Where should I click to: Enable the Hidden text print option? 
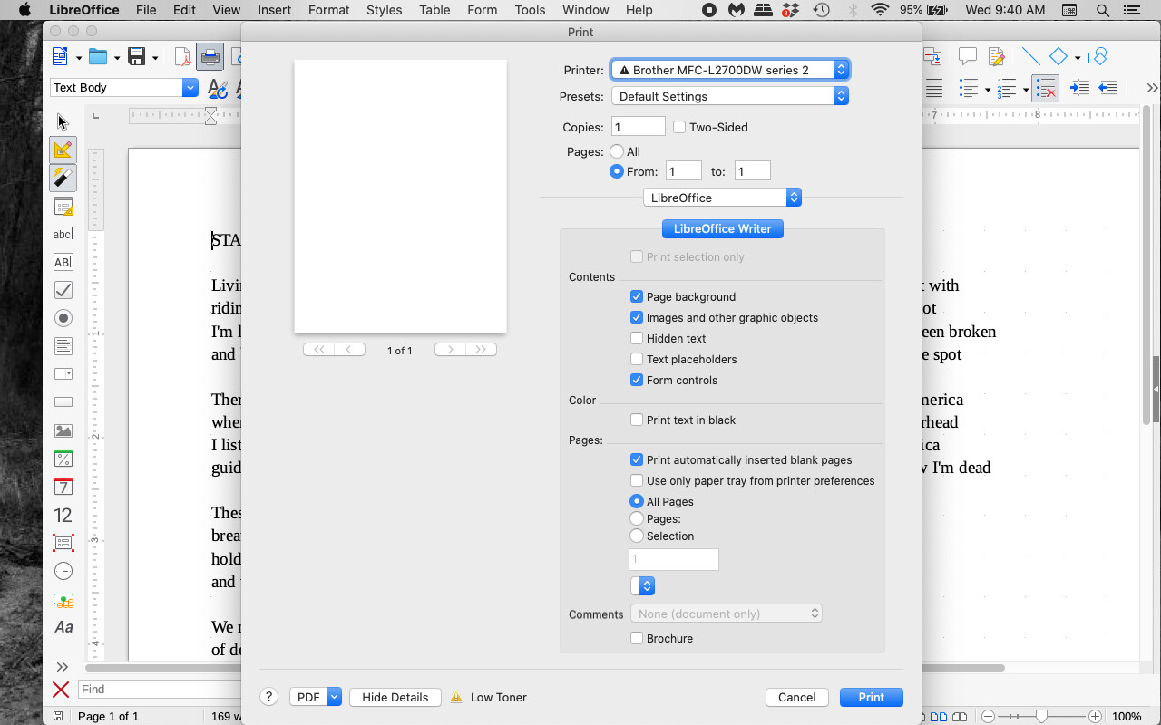coord(636,338)
